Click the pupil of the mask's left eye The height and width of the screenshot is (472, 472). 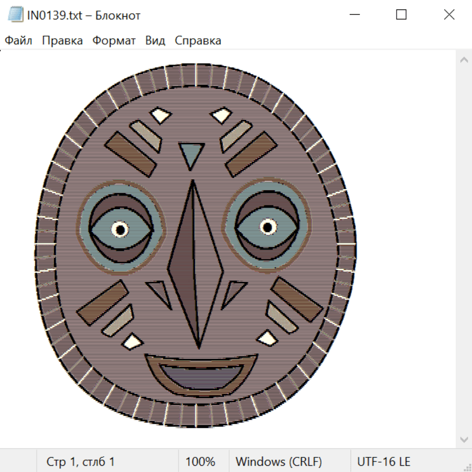pyautogui.click(x=120, y=229)
